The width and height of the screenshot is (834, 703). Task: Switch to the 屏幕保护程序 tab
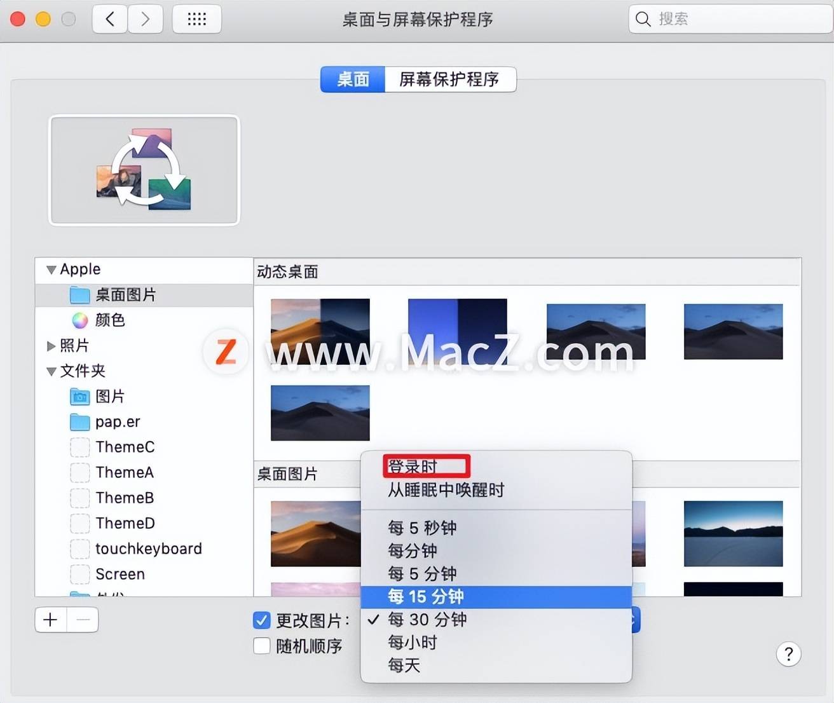coord(450,79)
